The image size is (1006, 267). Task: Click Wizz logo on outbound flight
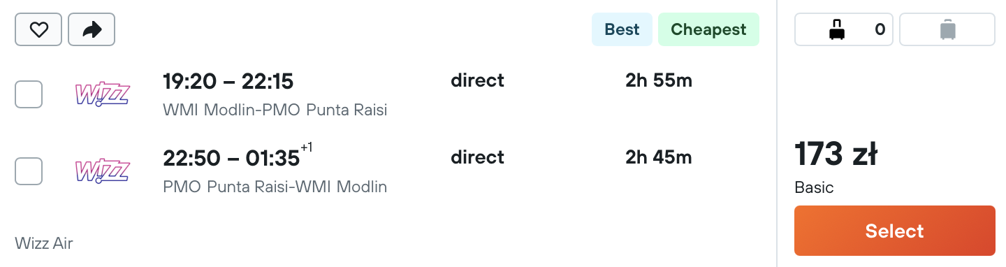(102, 94)
